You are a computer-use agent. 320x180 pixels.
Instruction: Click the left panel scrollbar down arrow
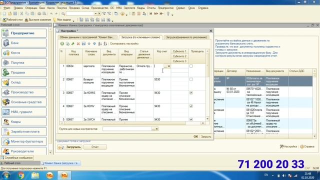[50, 152]
